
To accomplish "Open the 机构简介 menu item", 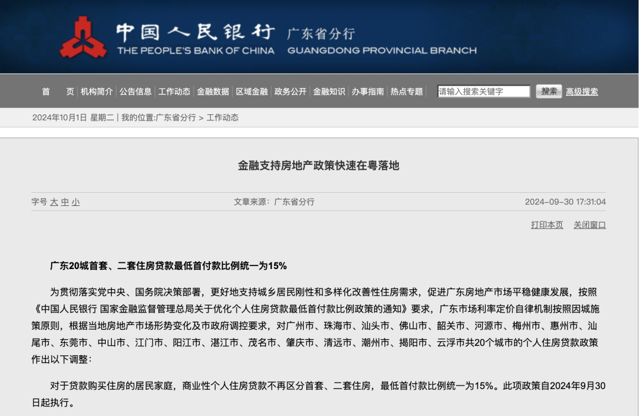I will (97, 92).
